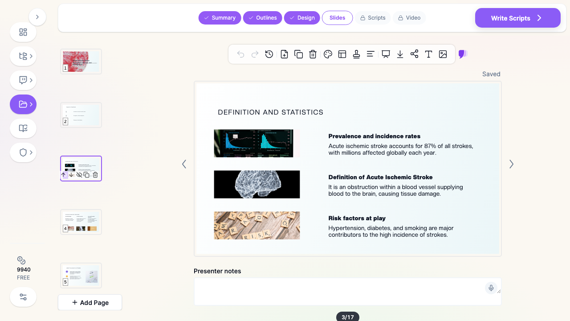Screen dimensions: 570x321
Task: Start presentation mode from toolbar
Action: [x=386, y=54]
